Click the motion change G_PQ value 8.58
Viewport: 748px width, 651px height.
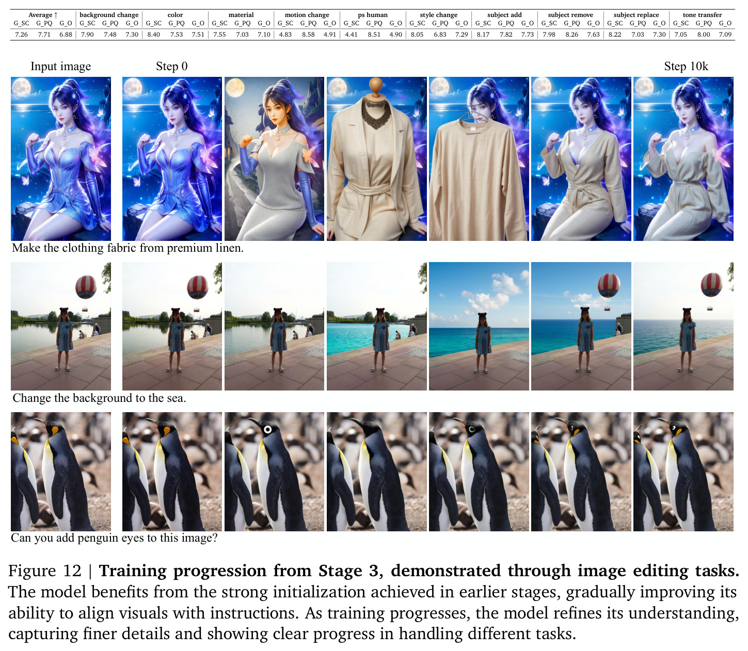[x=308, y=35]
